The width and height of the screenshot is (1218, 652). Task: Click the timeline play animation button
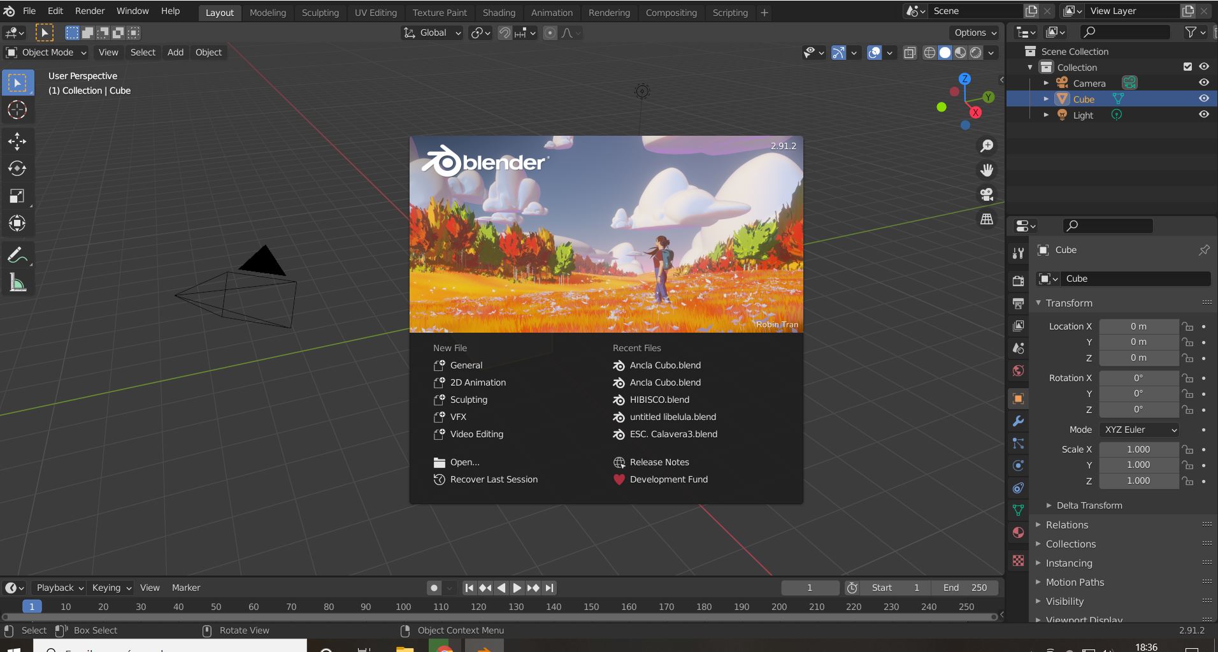517,588
